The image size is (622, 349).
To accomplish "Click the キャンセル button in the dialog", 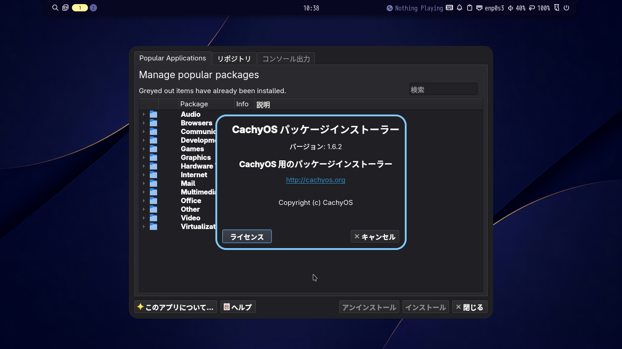I will coord(375,236).
